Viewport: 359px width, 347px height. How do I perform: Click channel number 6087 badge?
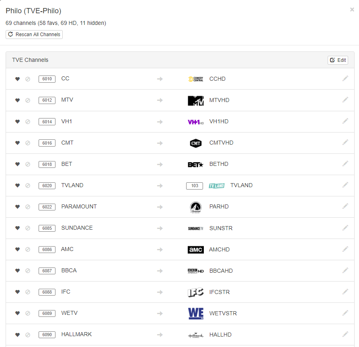point(47,271)
